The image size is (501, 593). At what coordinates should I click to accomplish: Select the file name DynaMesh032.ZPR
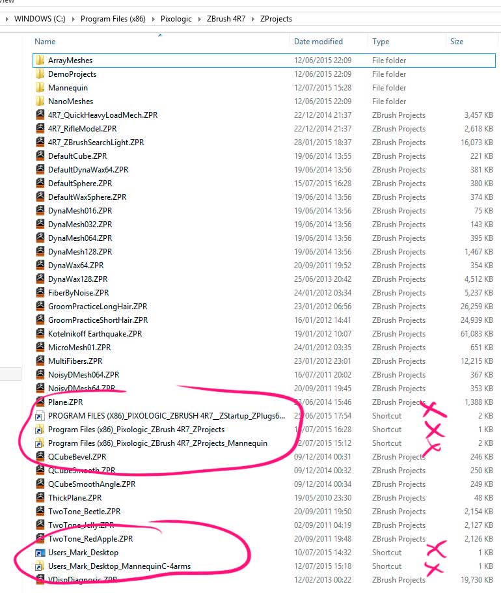80,225
